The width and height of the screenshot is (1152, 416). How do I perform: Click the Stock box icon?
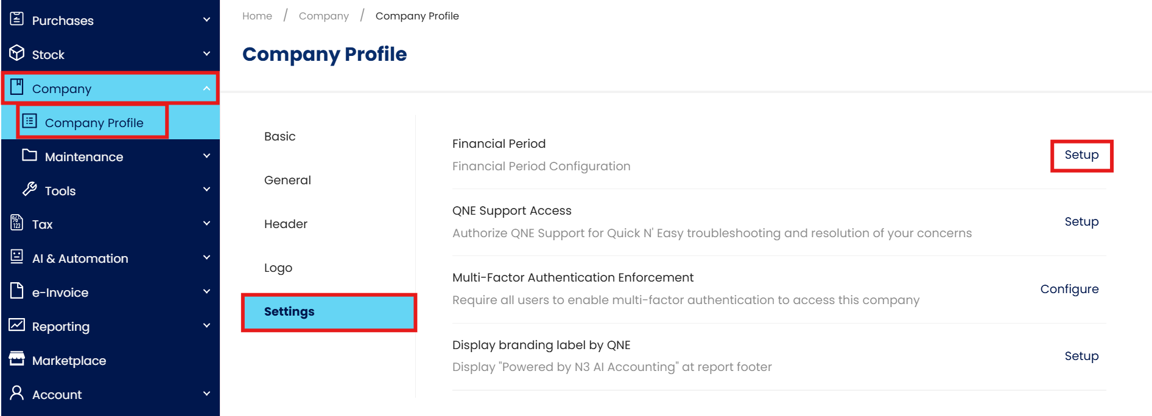[17, 54]
